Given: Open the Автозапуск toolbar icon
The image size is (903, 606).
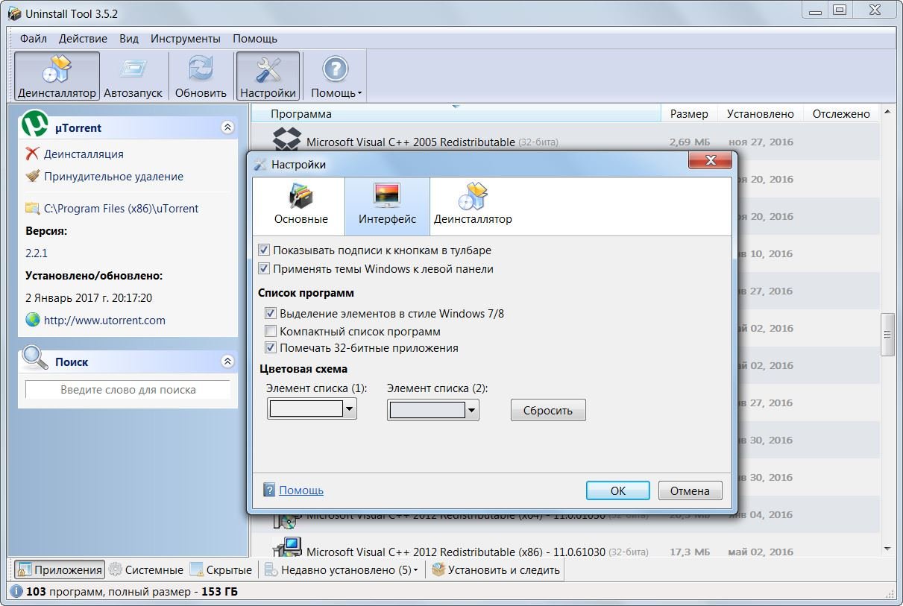Looking at the screenshot, I should pyautogui.click(x=133, y=70).
